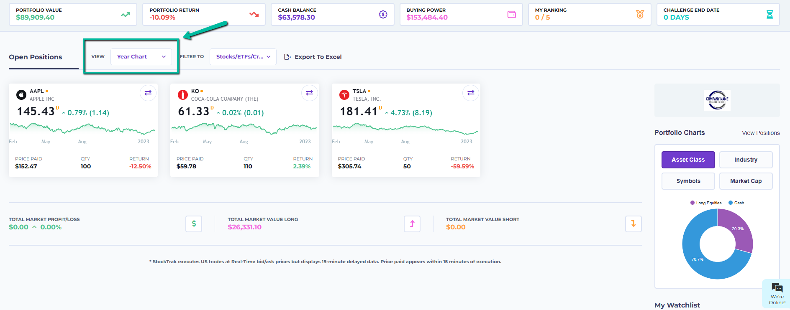790x310 pixels.
Task: Click AAPL price 145.43
Action: (x=36, y=112)
